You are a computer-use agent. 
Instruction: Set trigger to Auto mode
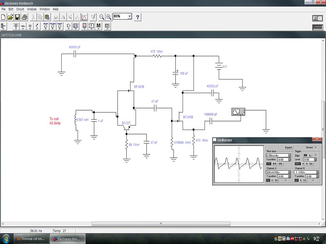298,164
